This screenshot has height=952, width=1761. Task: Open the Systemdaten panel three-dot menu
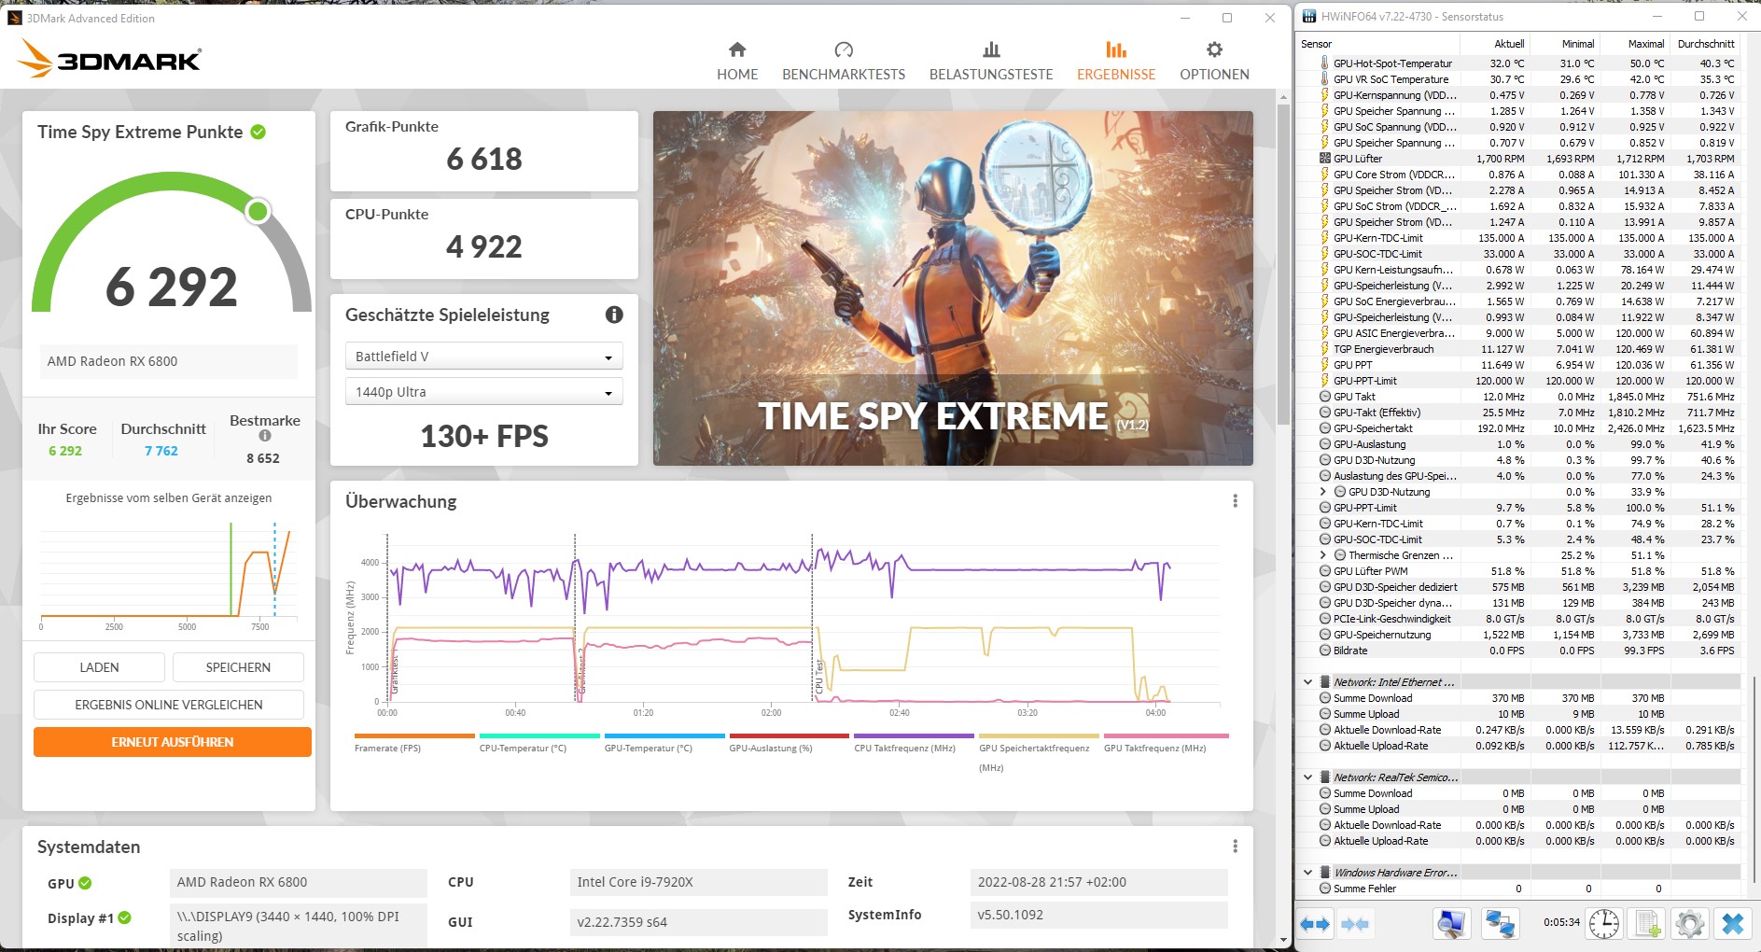click(x=1235, y=847)
